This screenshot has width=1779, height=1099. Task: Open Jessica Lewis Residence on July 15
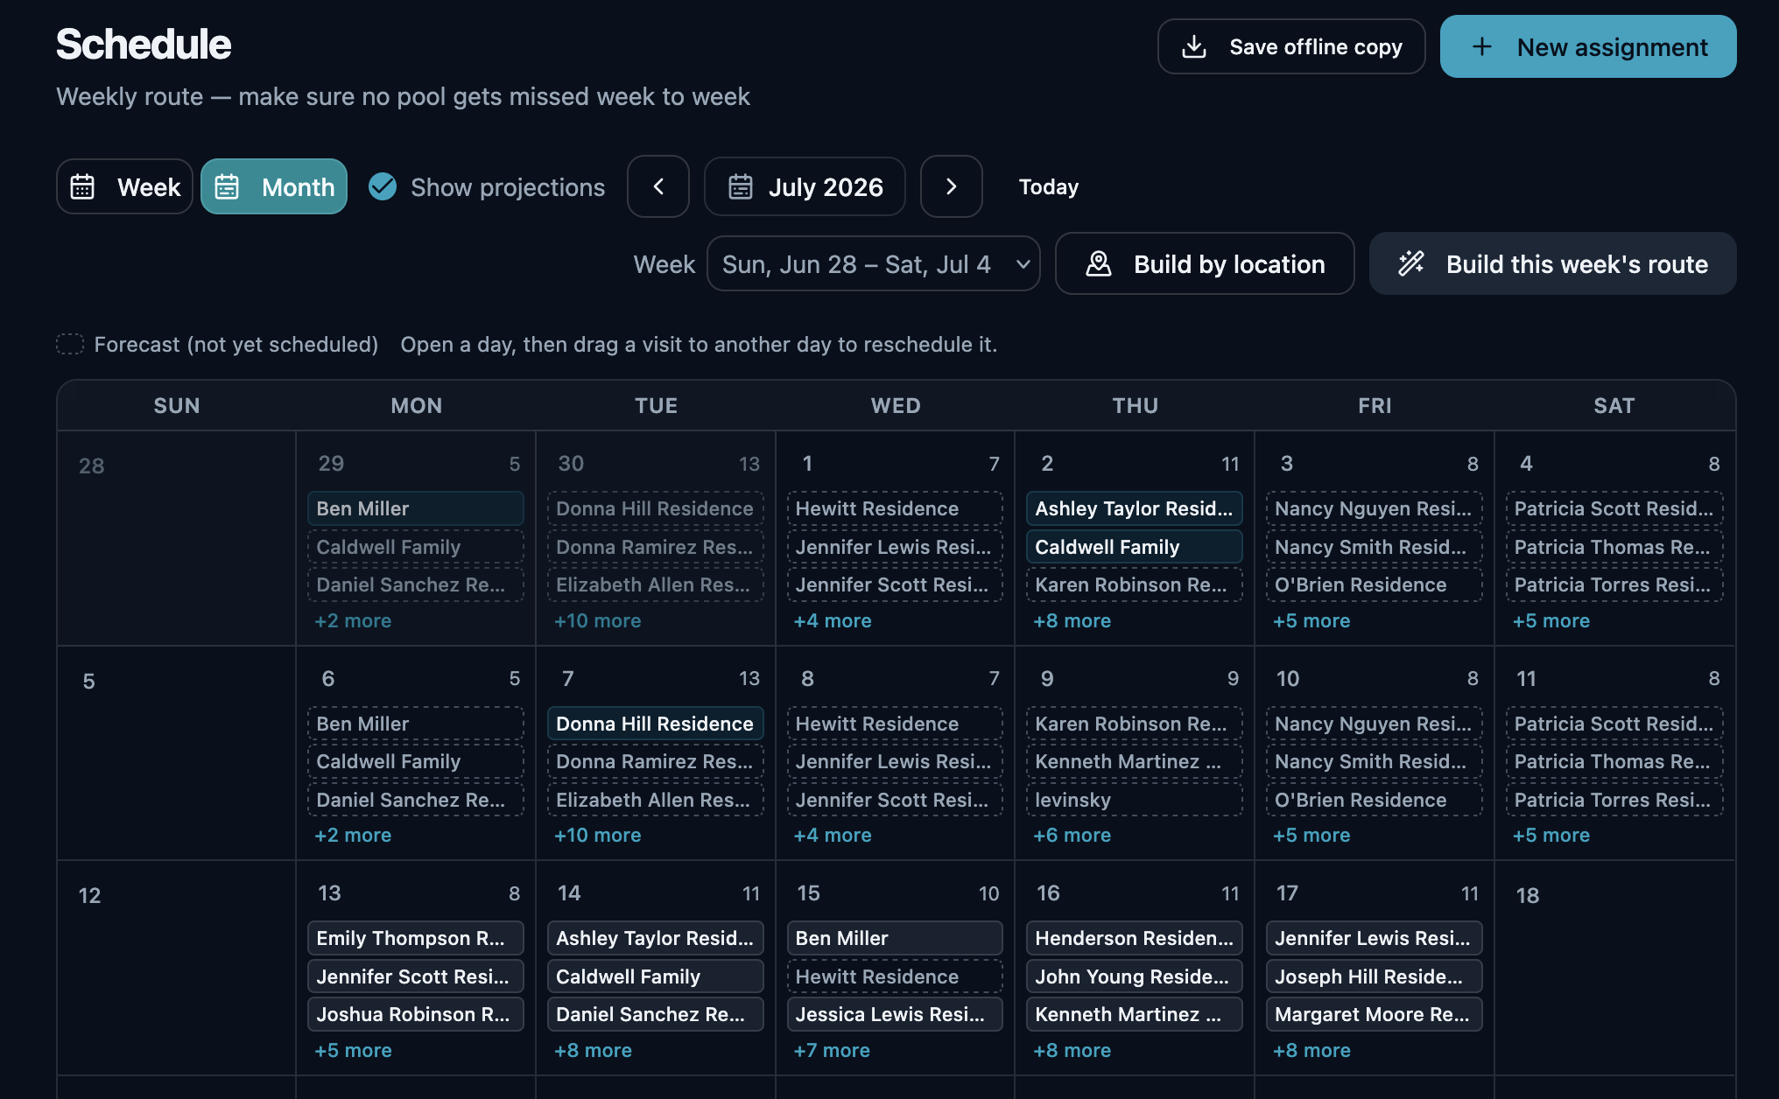(895, 1014)
